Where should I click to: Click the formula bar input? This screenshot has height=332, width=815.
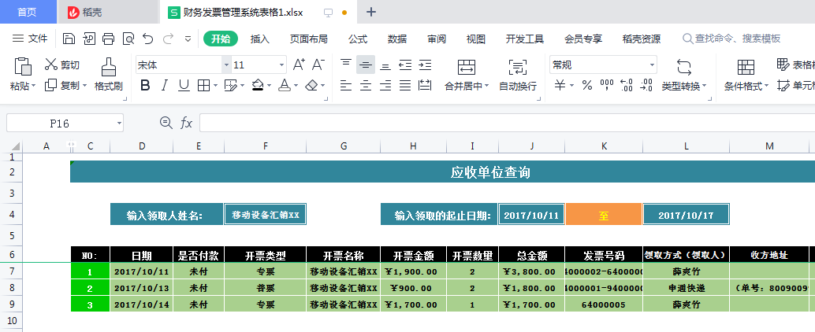pyautogui.click(x=508, y=123)
